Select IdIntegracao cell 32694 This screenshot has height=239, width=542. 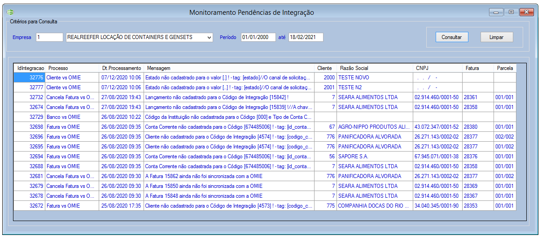coord(30,156)
